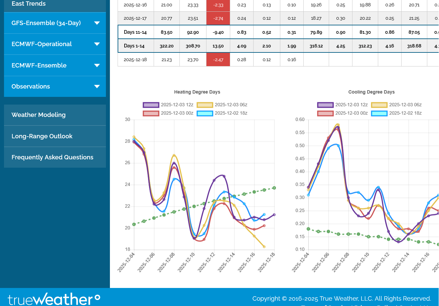Toggle 2025-12-03 12z series in Heating chart

[x=161, y=105]
